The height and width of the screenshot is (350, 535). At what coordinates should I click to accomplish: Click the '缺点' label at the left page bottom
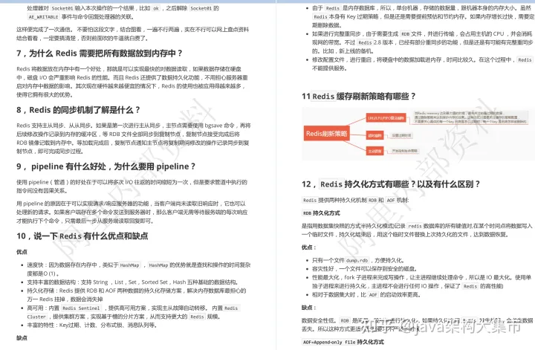click(22, 338)
